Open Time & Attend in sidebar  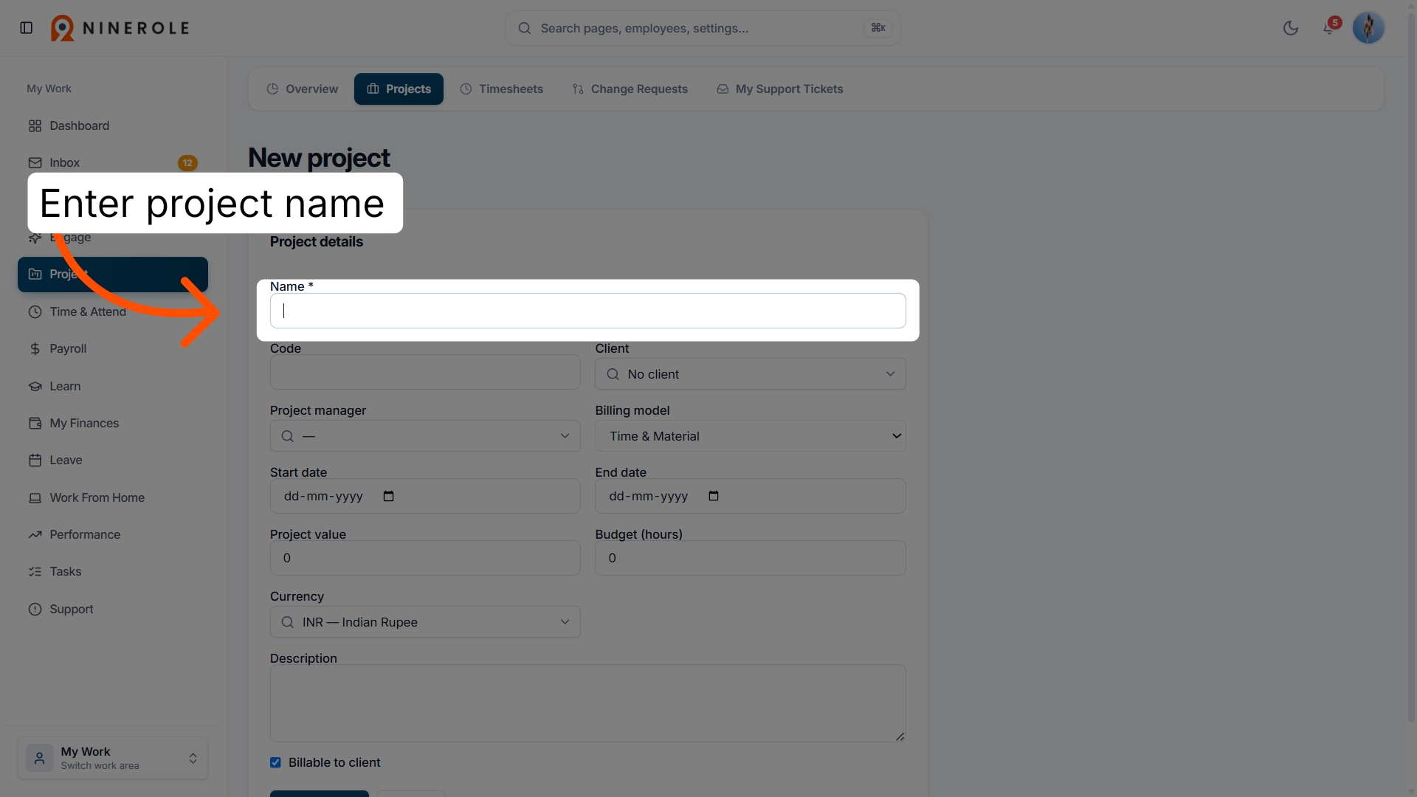point(113,312)
